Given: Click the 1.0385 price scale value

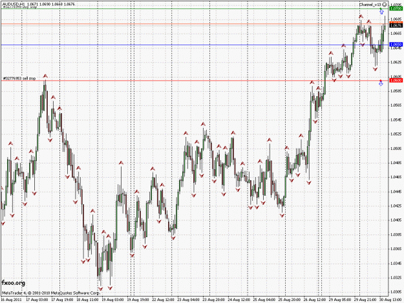Looking at the screenshot, I should (x=396, y=235).
